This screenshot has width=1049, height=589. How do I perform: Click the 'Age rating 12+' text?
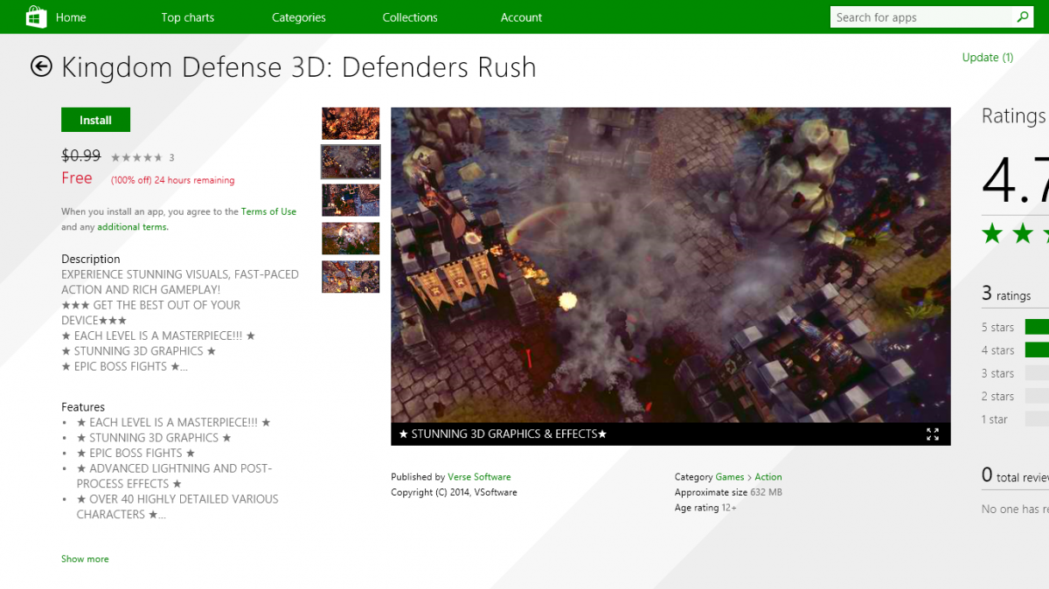pos(705,508)
